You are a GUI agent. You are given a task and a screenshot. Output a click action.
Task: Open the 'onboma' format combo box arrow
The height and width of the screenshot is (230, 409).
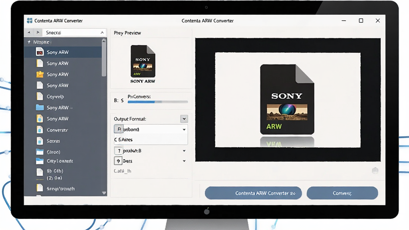[184, 130]
